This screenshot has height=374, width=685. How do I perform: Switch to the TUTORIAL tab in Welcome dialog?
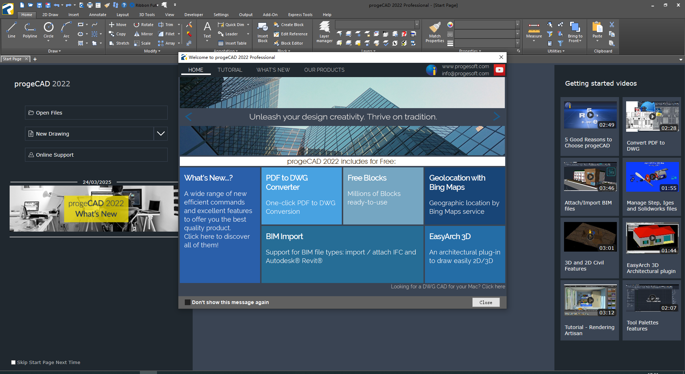pos(230,70)
